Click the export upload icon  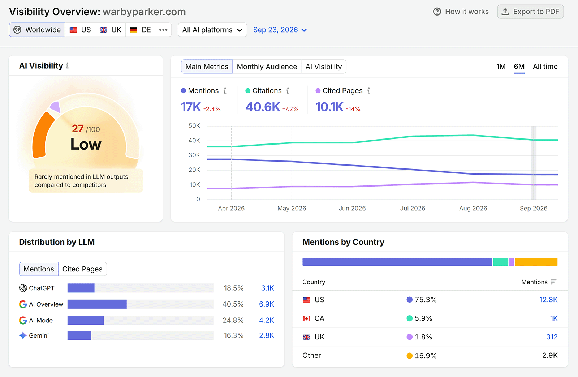click(x=505, y=12)
